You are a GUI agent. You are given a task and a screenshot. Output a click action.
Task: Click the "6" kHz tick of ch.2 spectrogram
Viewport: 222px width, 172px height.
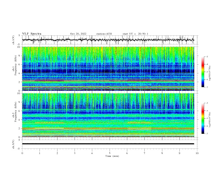(20, 111)
